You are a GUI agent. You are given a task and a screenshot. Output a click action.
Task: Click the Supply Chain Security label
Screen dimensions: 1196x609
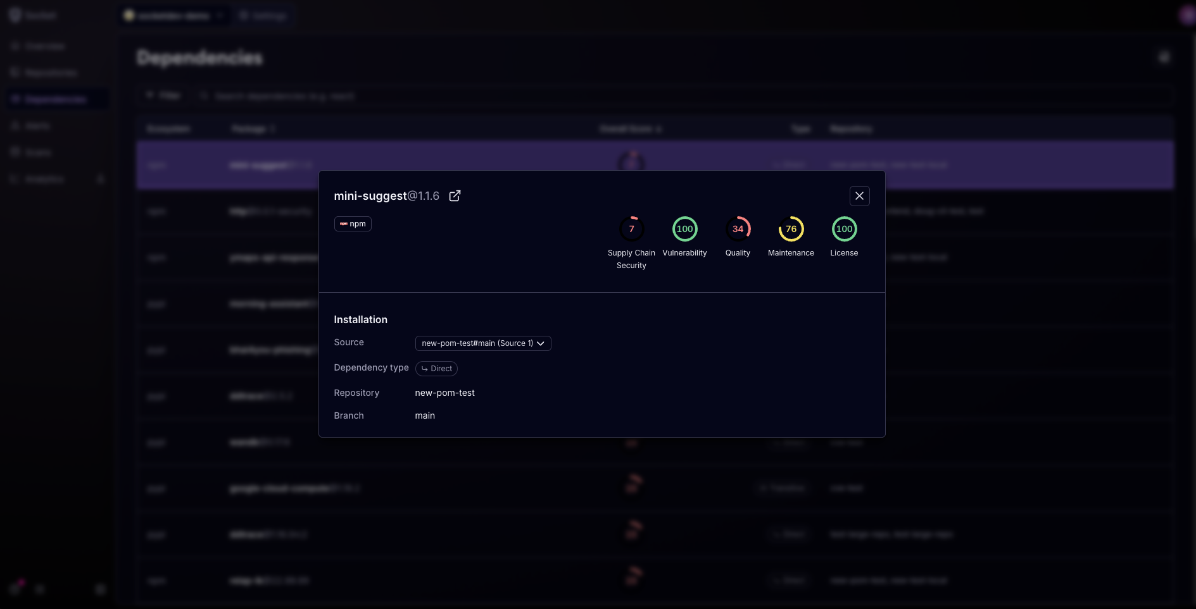(x=631, y=259)
